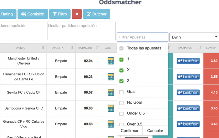This screenshot has height=138, width=219.
Task: Open calculator for Manchester United v Chelsea
Action: coord(111,61)
